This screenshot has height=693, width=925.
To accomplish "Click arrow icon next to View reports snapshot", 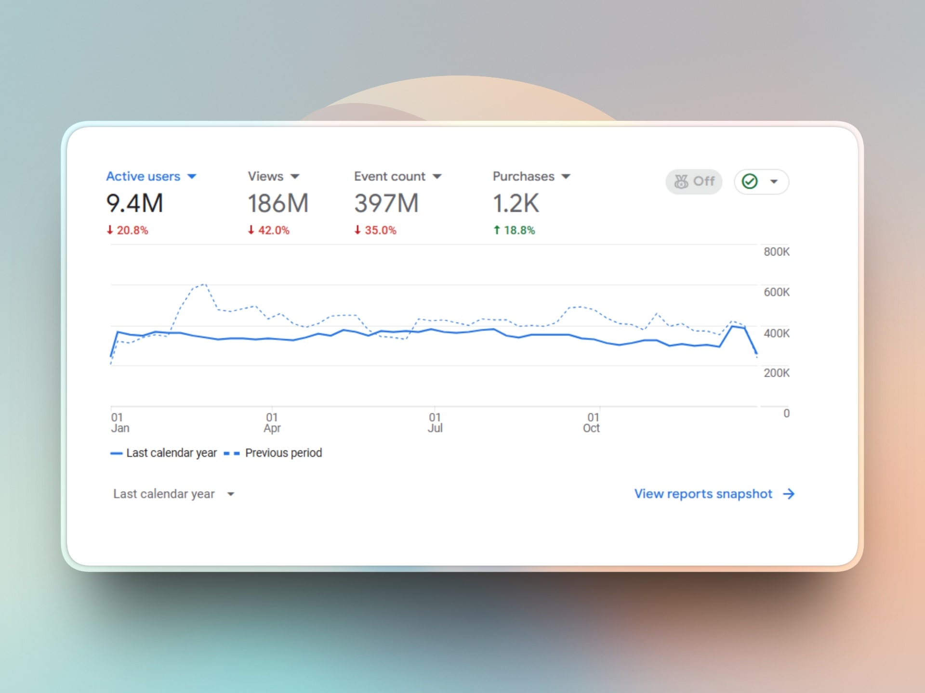I will click(x=789, y=494).
